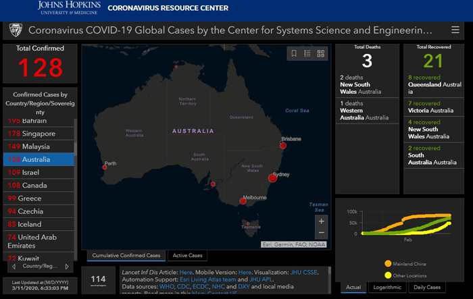Click the Perth red case marker
473x299 pixels.
point(104,167)
